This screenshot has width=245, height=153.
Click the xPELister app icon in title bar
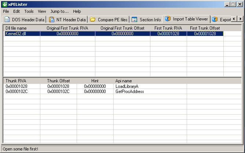pos(4,4)
